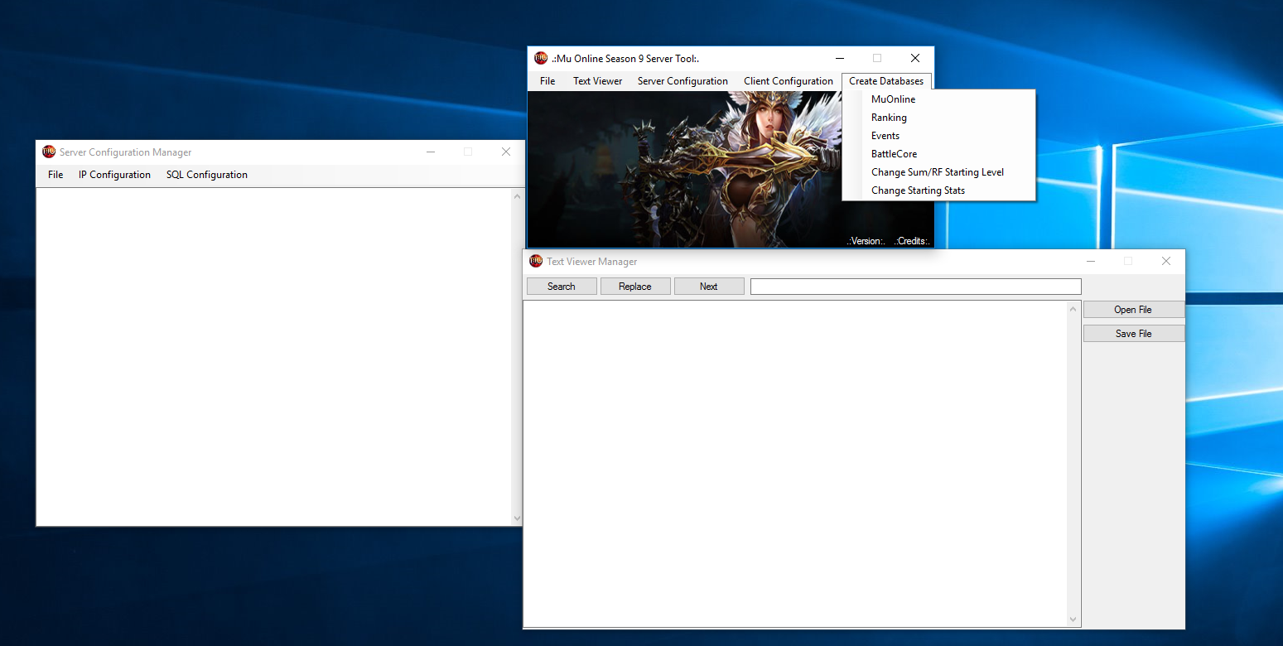
Task: Click the Replace button
Action: 635,287
